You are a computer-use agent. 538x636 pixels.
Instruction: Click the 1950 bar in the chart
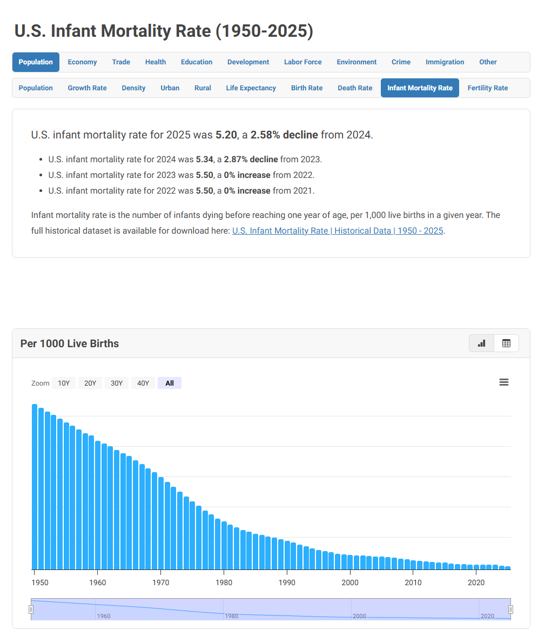coord(35,487)
